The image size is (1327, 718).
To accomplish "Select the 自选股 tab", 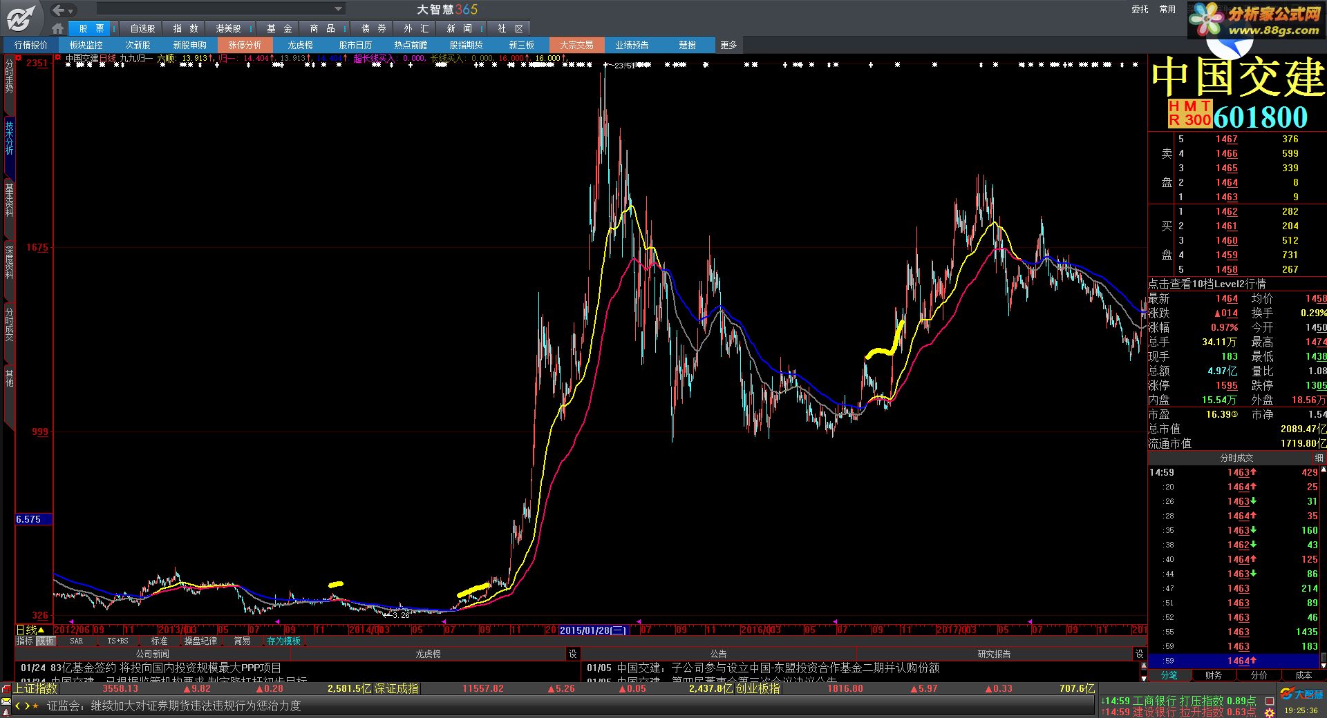I will (142, 28).
